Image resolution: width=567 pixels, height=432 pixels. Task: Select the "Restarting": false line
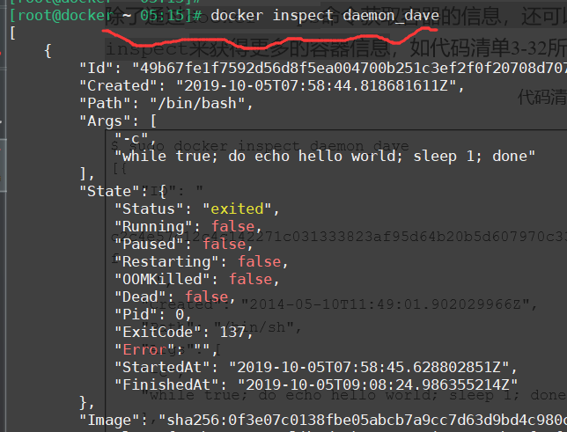201,261
